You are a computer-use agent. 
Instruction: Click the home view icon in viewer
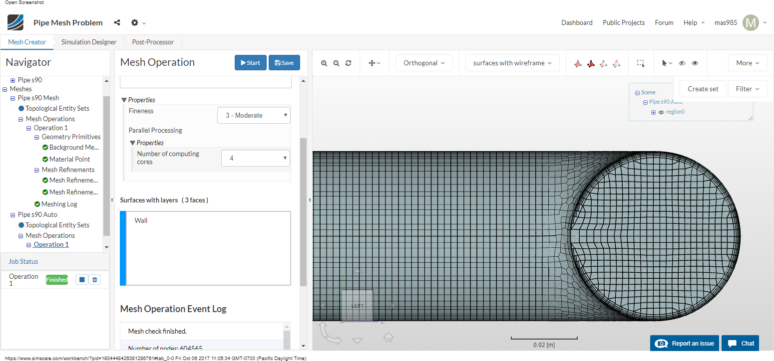tap(388, 337)
